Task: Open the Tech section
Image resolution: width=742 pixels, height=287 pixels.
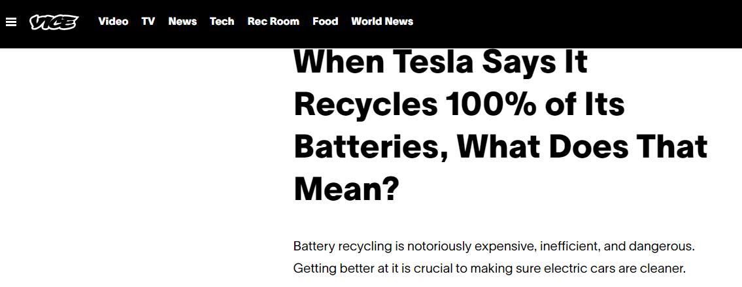Action: coord(222,22)
